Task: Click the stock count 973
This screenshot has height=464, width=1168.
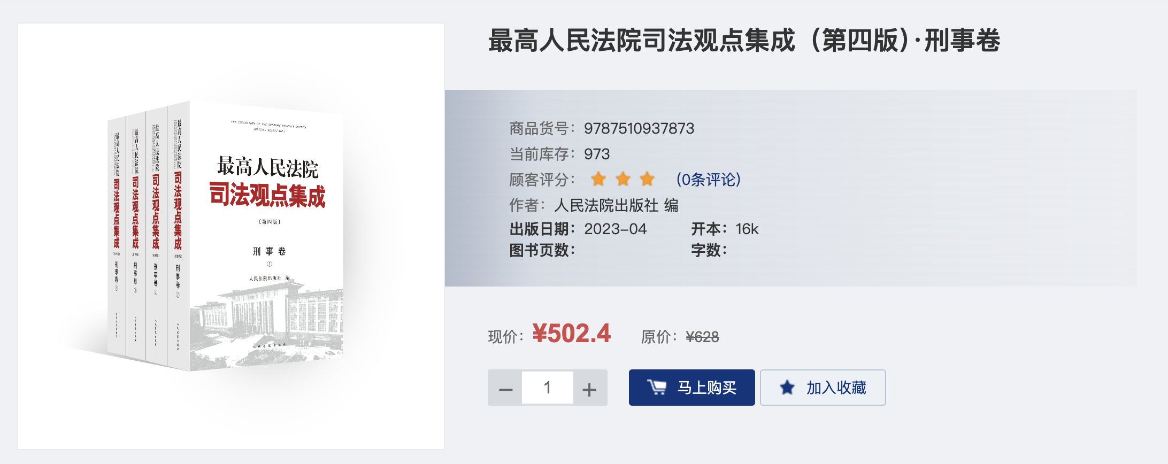Action: (597, 154)
